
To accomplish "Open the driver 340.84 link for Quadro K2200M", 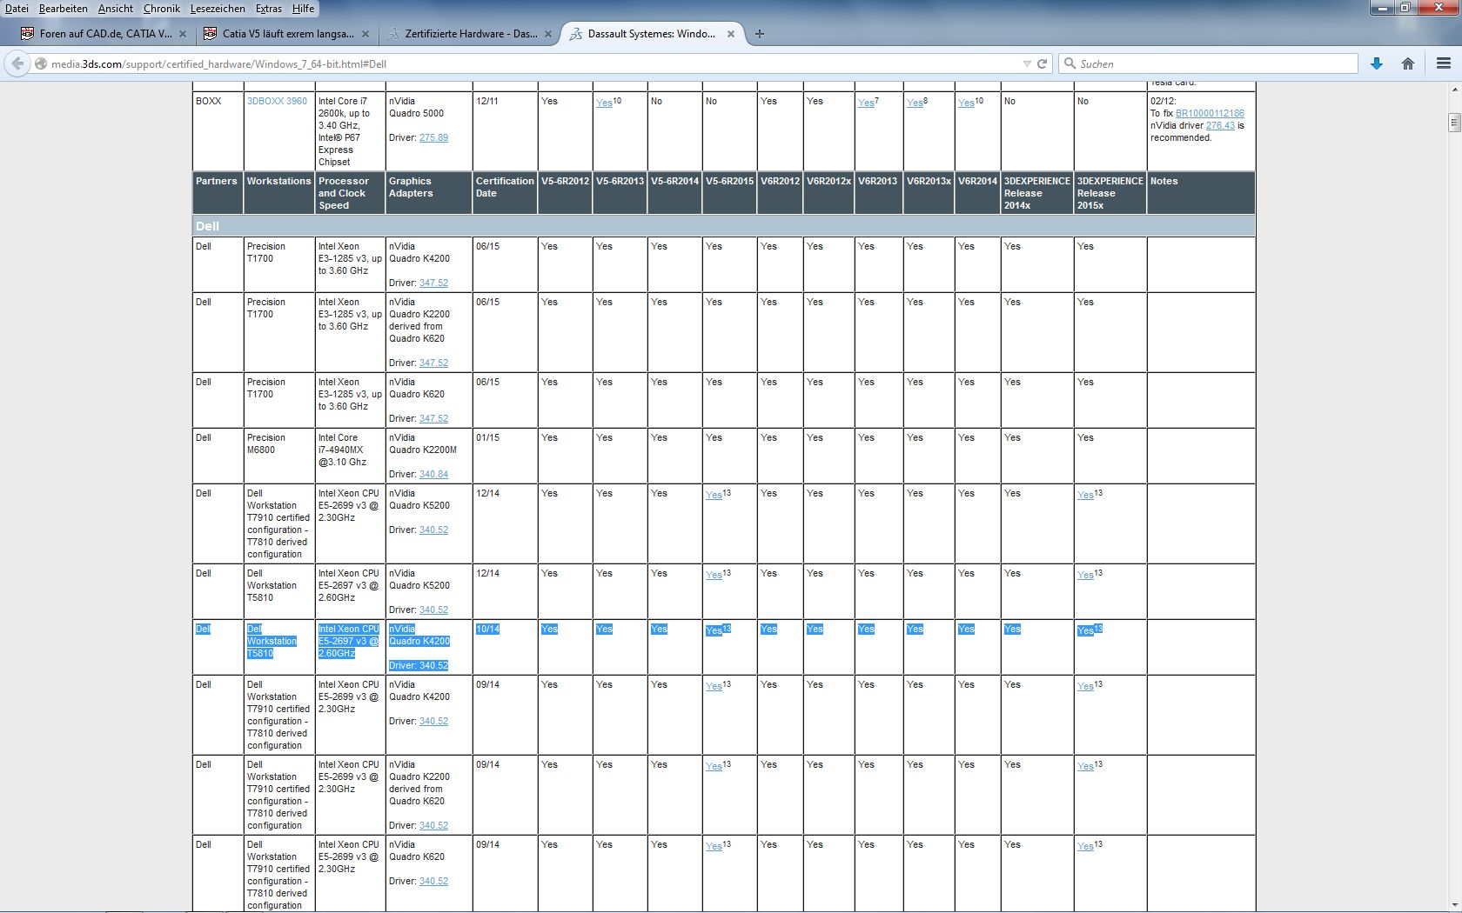I will tap(433, 475).
